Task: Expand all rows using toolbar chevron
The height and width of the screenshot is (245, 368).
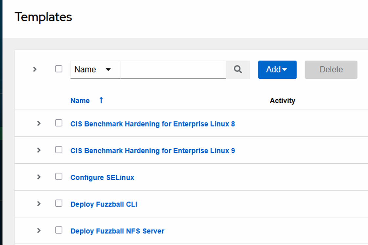Action: coord(35,69)
